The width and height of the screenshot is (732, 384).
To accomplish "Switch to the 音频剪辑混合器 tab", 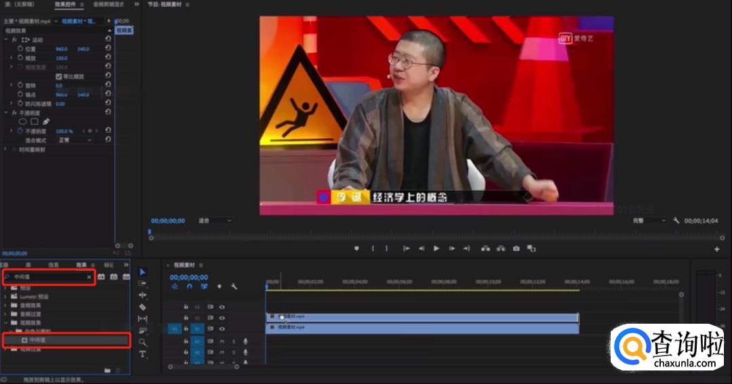I will tap(108, 4).
